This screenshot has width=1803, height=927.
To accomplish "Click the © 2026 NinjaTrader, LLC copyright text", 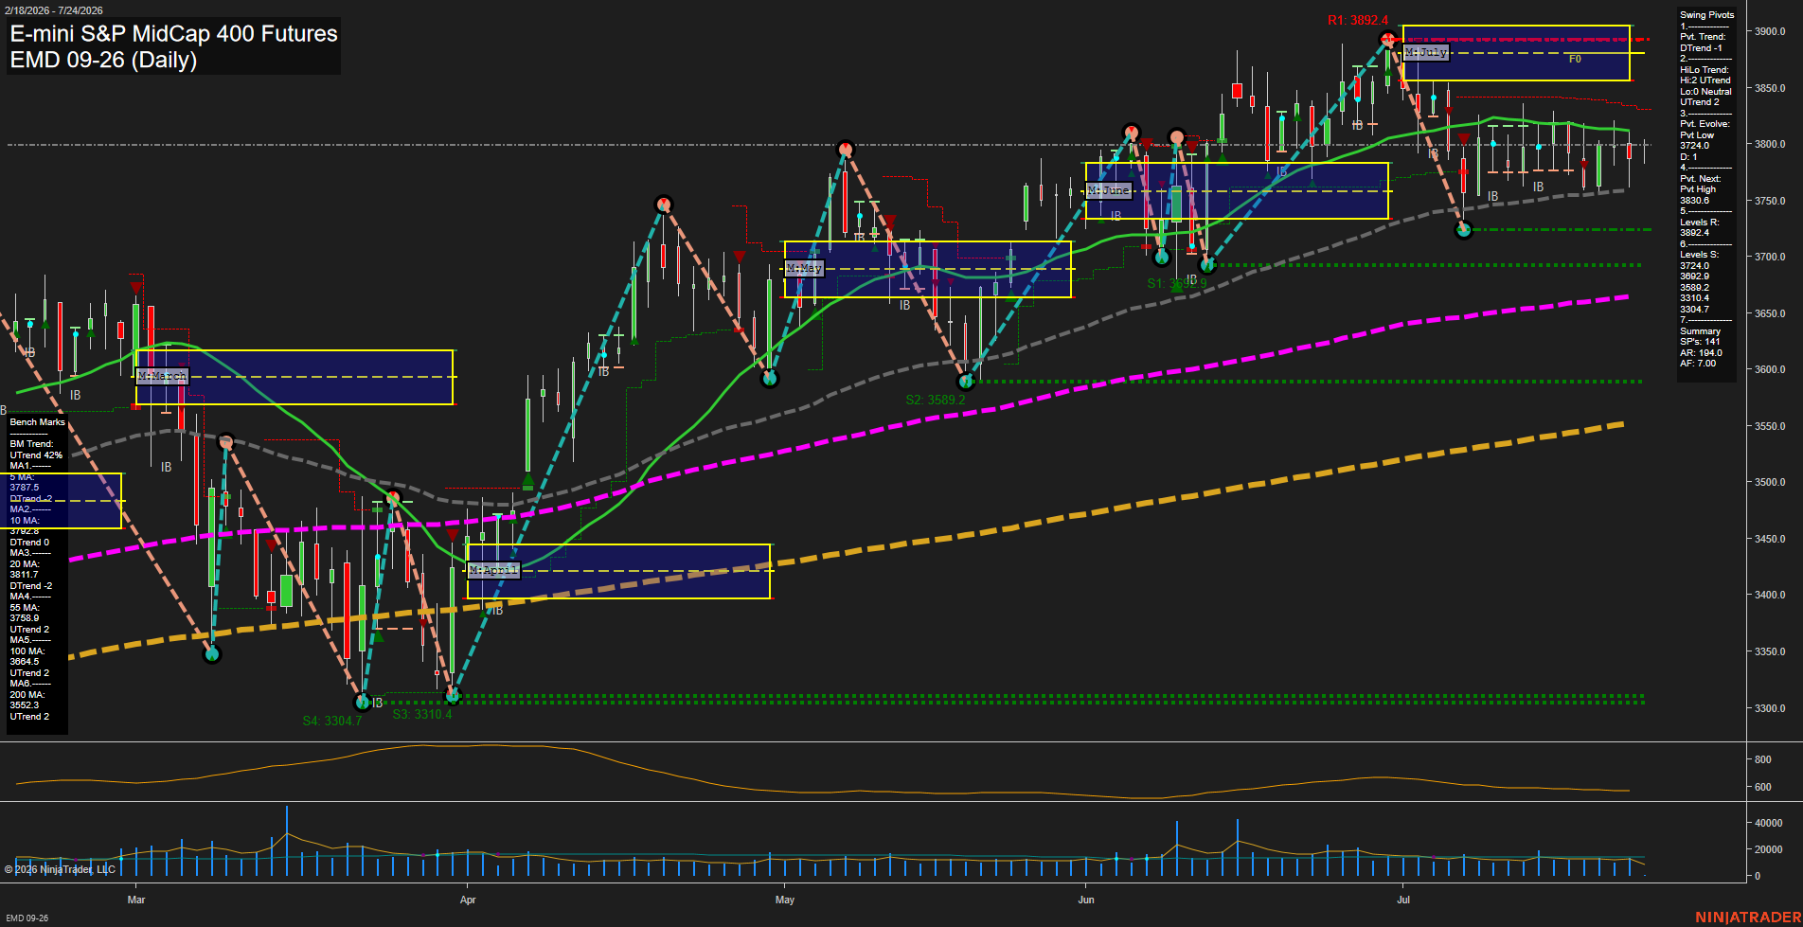I will coord(60,869).
